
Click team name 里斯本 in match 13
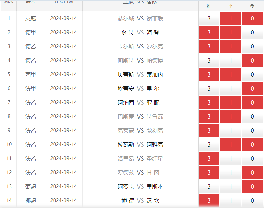coord(155,186)
